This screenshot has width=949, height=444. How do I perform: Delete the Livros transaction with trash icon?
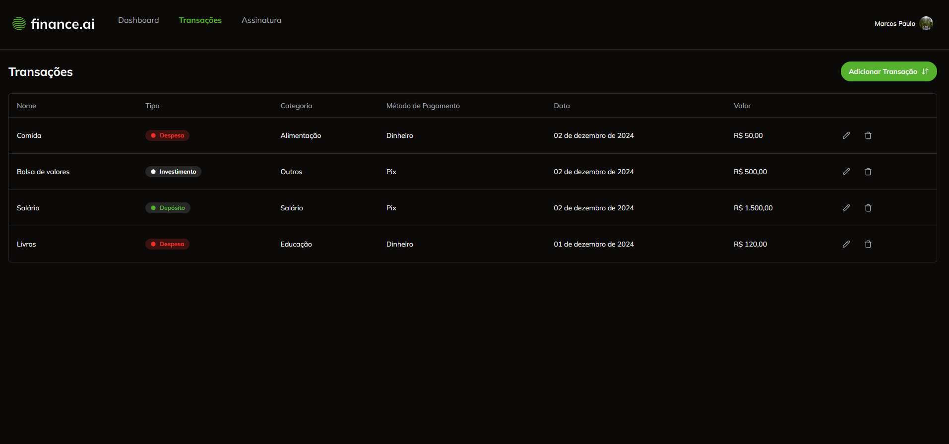tap(868, 244)
